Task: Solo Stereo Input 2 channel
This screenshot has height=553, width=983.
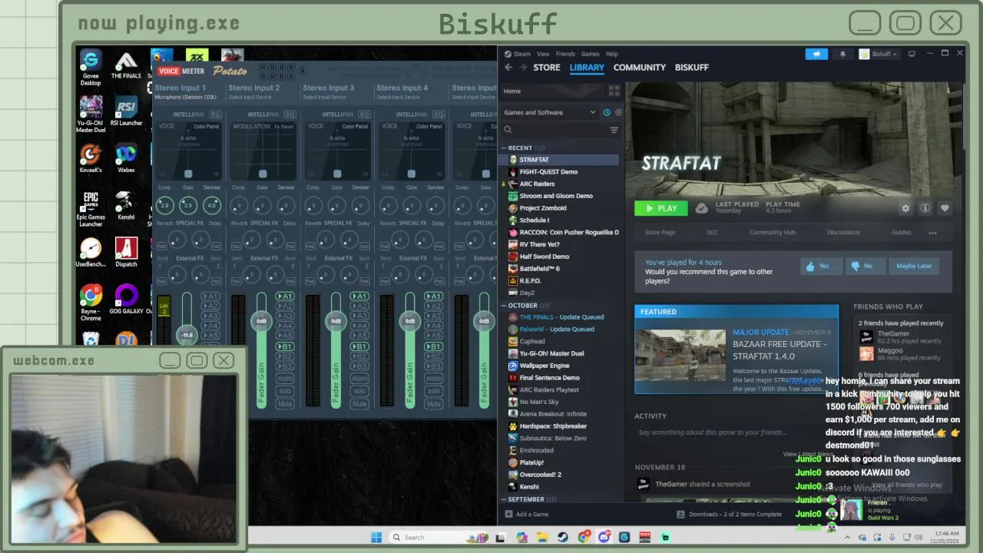Action: pyautogui.click(x=285, y=391)
